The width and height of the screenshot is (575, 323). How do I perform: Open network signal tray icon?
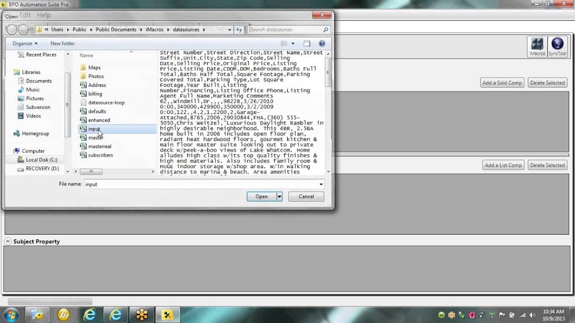(522, 314)
